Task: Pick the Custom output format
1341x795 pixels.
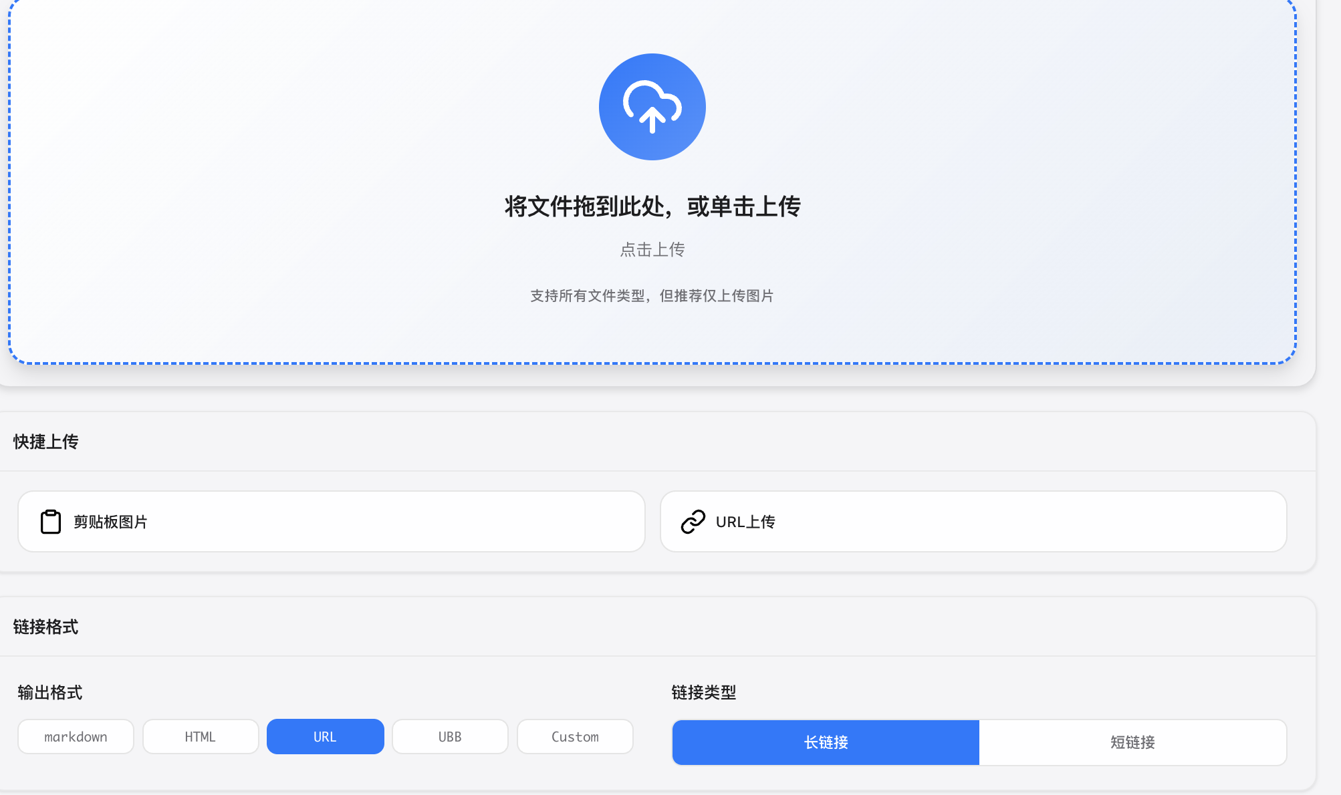Action: [x=575, y=737]
